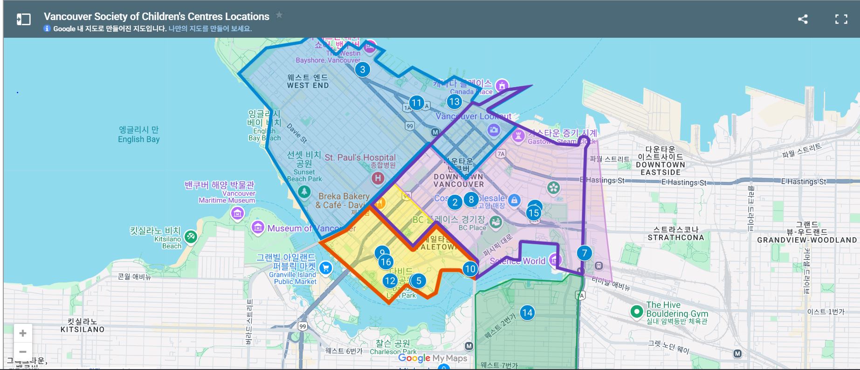
Task: Click The Hive Bouldering Gym marker
Action: pyautogui.click(x=637, y=312)
